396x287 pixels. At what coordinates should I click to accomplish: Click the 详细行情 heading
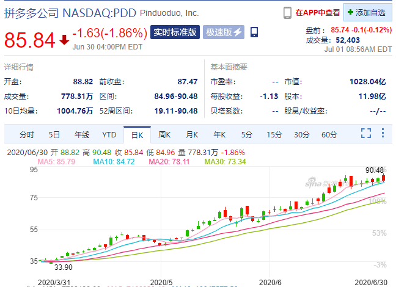(19, 67)
